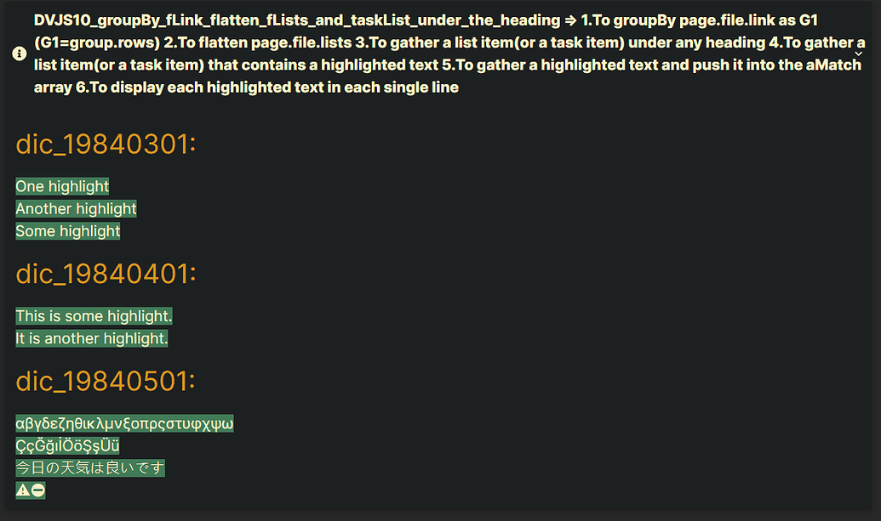The height and width of the screenshot is (521, 881).
Task: Click the Greek alphabet highlighted line
Action: (x=125, y=423)
